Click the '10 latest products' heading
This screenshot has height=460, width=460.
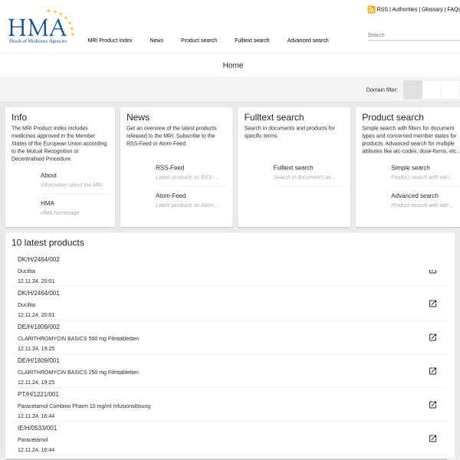pos(48,242)
